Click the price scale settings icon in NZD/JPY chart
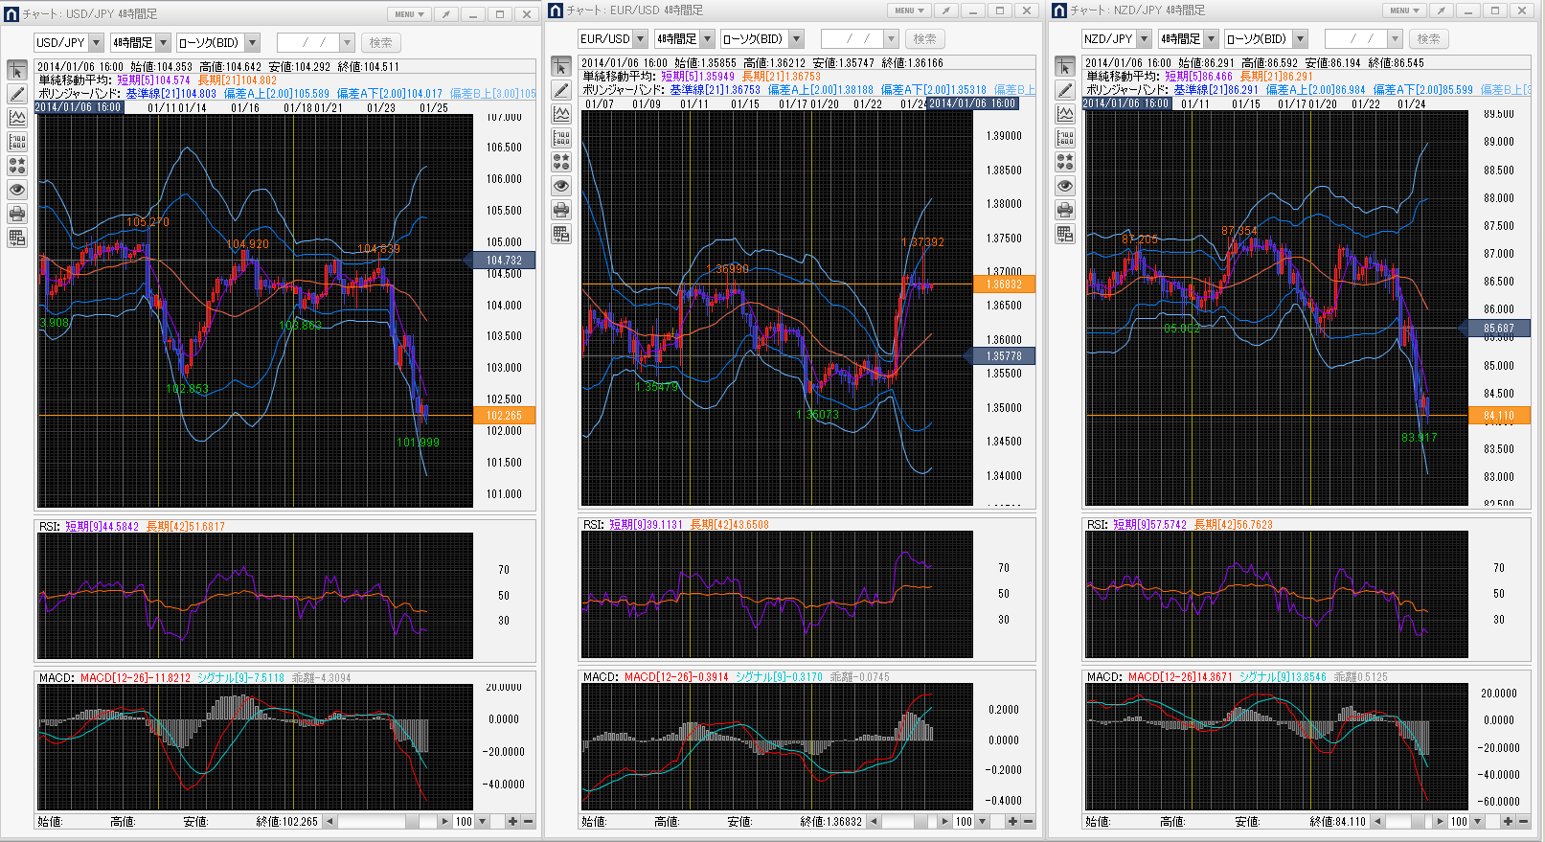 click(x=1065, y=138)
